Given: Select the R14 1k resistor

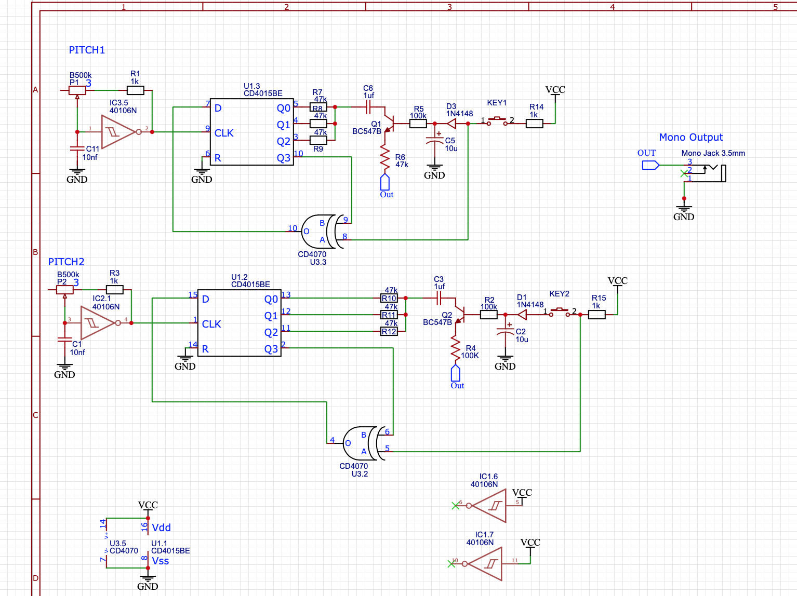Looking at the screenshot, I should click(x=534, y=124).
